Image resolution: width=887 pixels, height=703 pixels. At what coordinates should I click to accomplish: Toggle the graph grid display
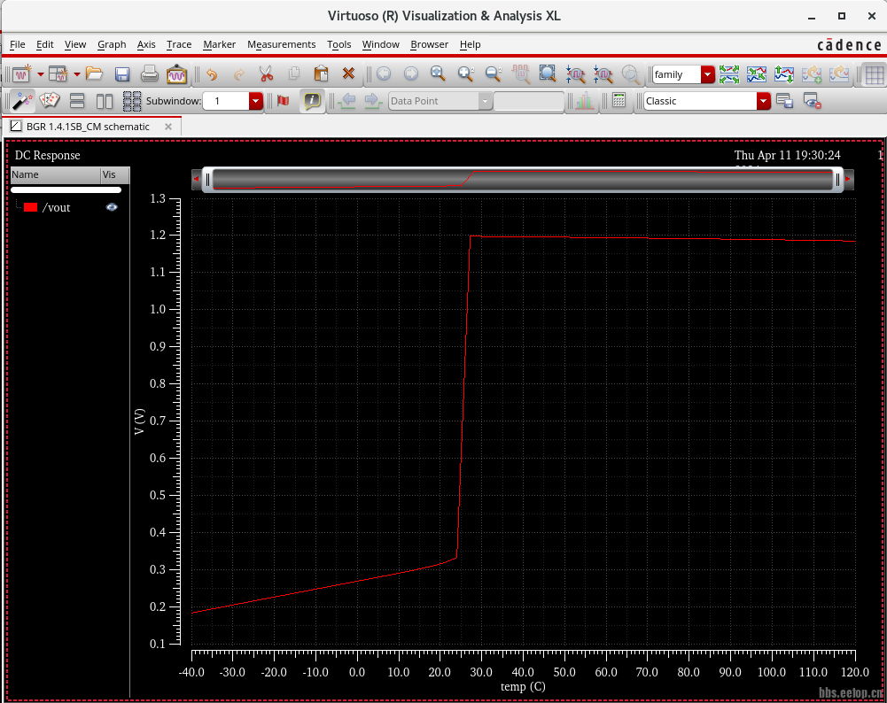tap(875, 74)
